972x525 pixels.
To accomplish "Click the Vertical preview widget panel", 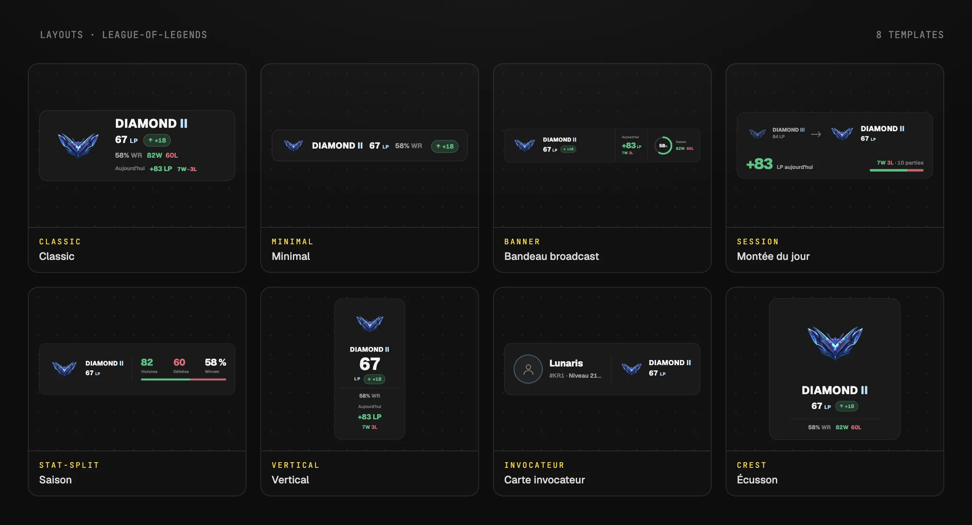I will pyautogui.click(x=370, y=369).
